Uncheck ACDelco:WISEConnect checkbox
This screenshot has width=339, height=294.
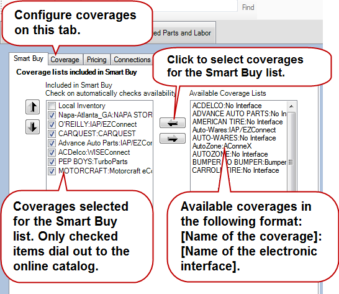point(52,152)
